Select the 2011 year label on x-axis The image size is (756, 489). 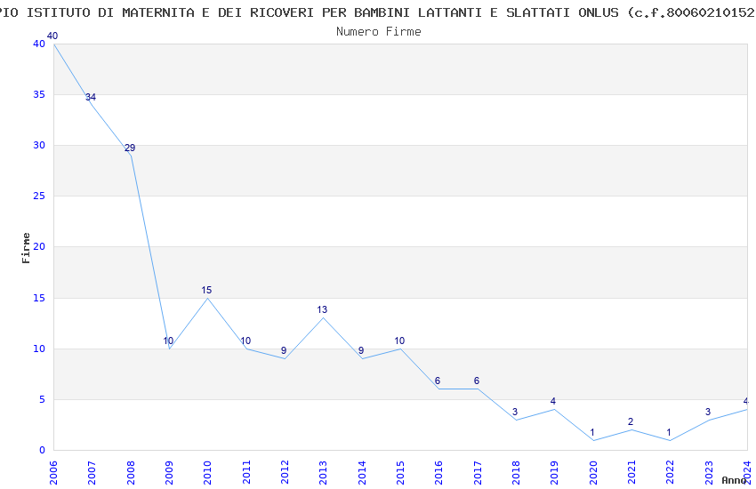246,472
